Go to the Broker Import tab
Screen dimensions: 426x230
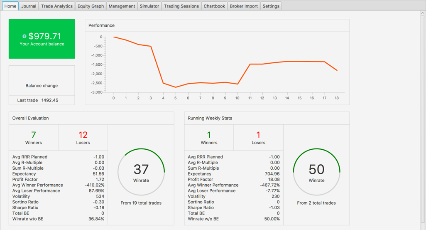pyautogui.click(x=244, y=6)
